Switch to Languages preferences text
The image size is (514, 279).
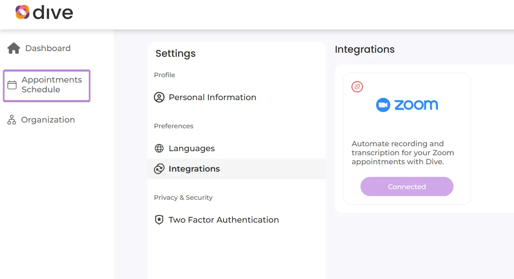[192, 148]
